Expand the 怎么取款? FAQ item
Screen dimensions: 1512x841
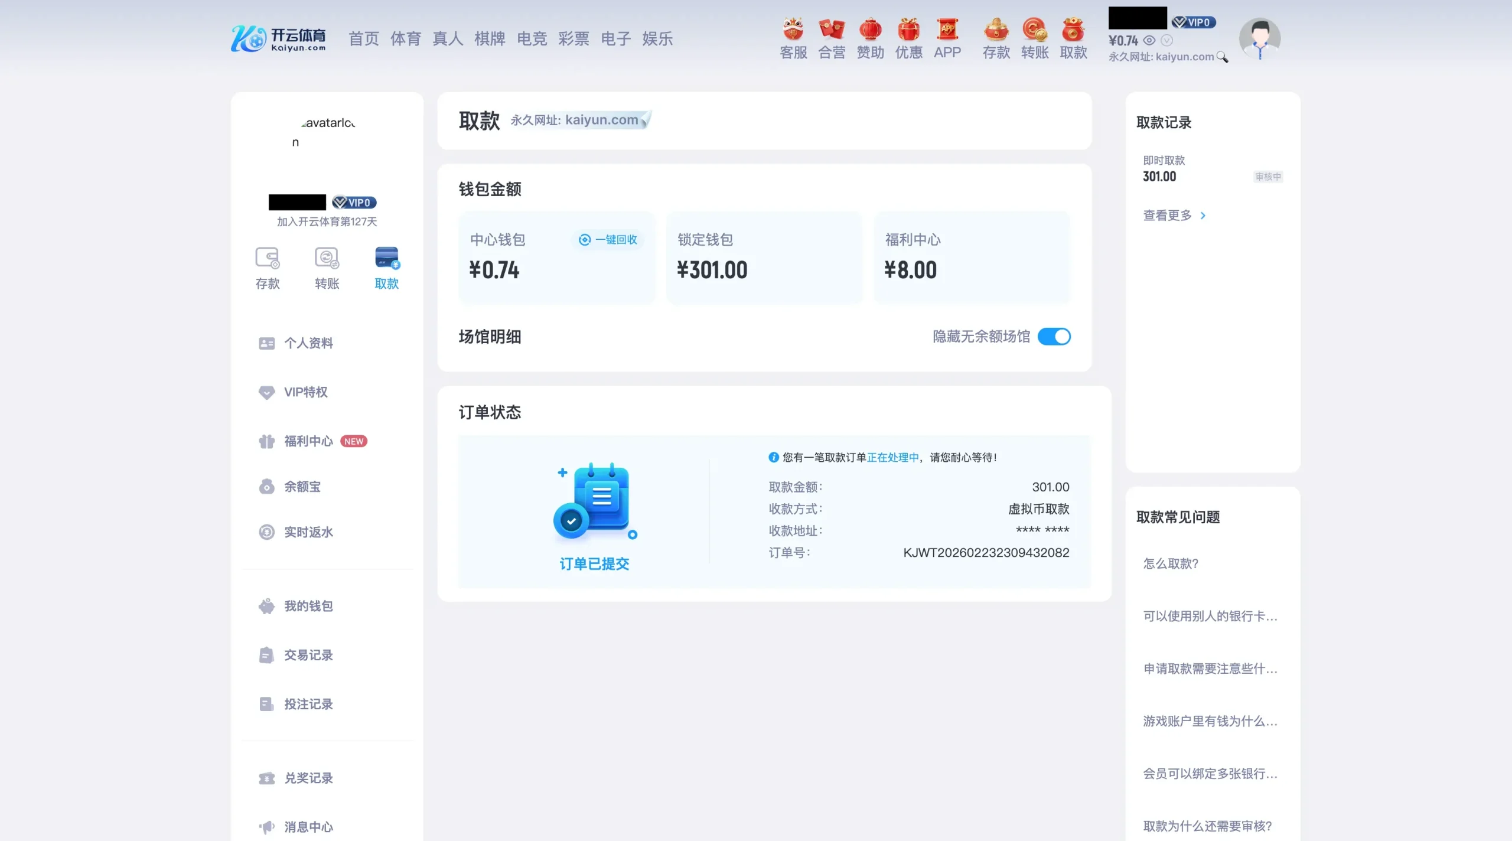1171,563
